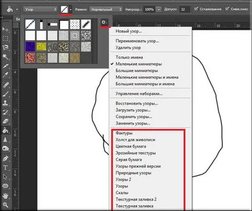Screen dimensions: 252x211
Task: Click the Paint Bucket preset icon in options bar
Action: [10, 9]
